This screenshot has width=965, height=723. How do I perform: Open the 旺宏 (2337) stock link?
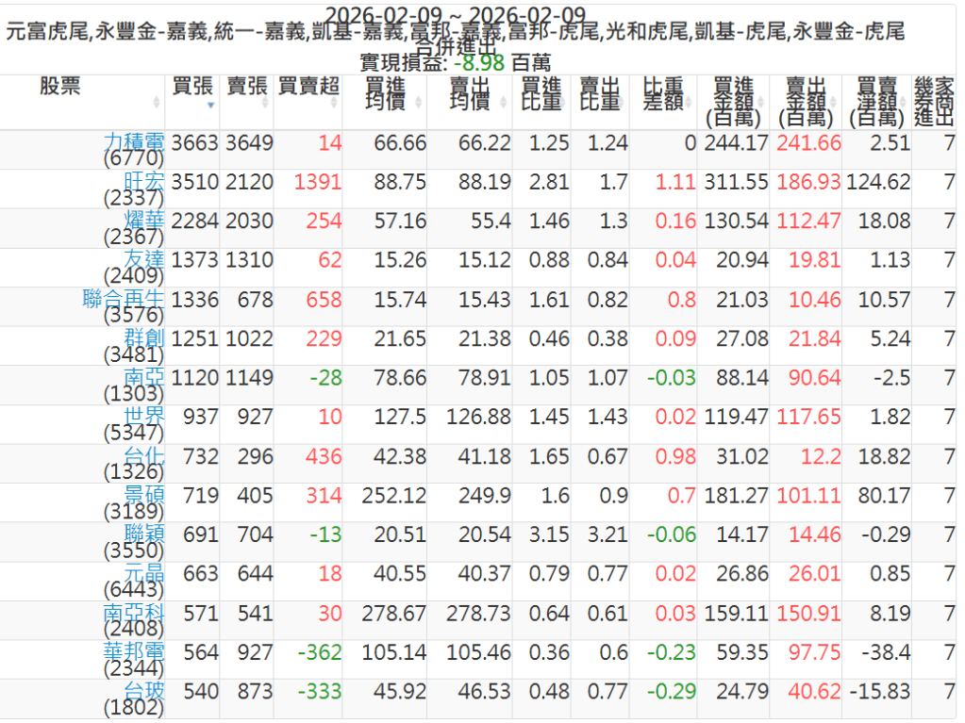[143, 182]
